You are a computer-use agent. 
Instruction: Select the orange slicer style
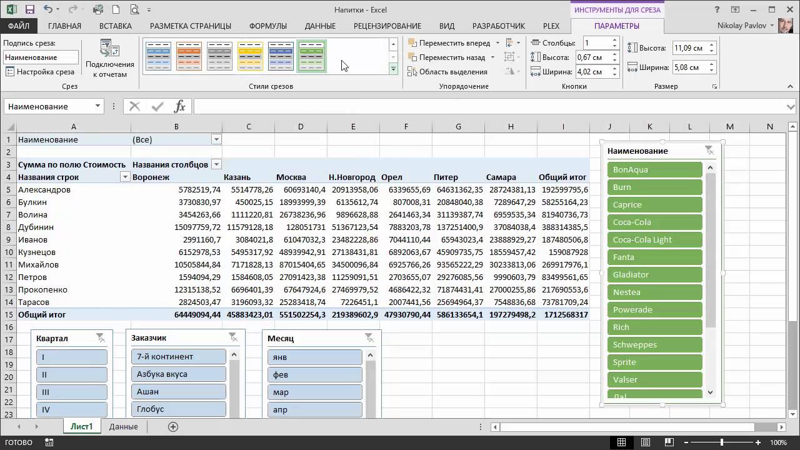point(189,56)
